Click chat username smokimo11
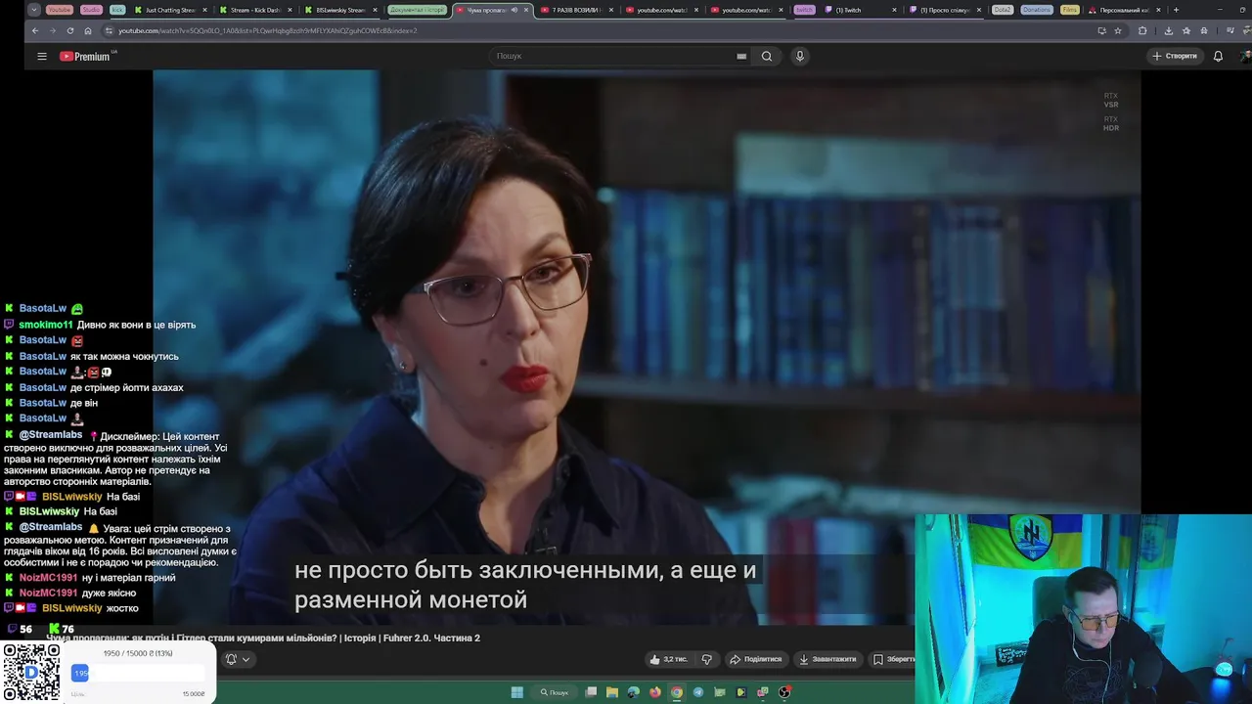The image size is (1252, 704). pos(46,325)
